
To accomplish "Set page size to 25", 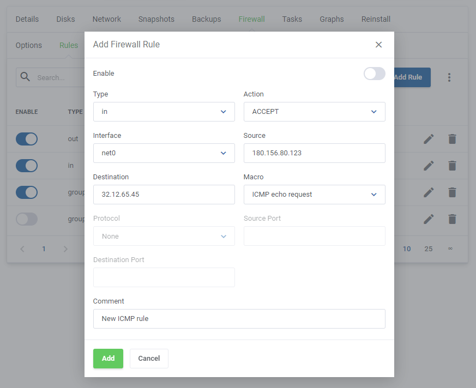I will pyautogui.click(x=429, y=249).
